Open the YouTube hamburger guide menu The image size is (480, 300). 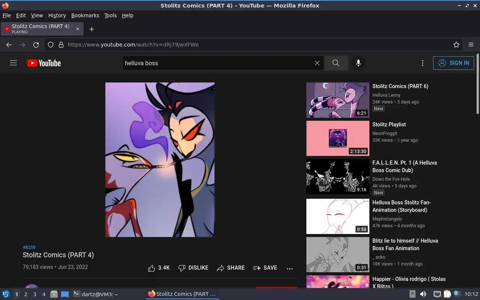point(13,63)
